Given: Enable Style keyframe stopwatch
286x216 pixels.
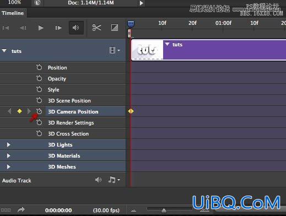Looking at the screenshot, I should click(39, 89).
